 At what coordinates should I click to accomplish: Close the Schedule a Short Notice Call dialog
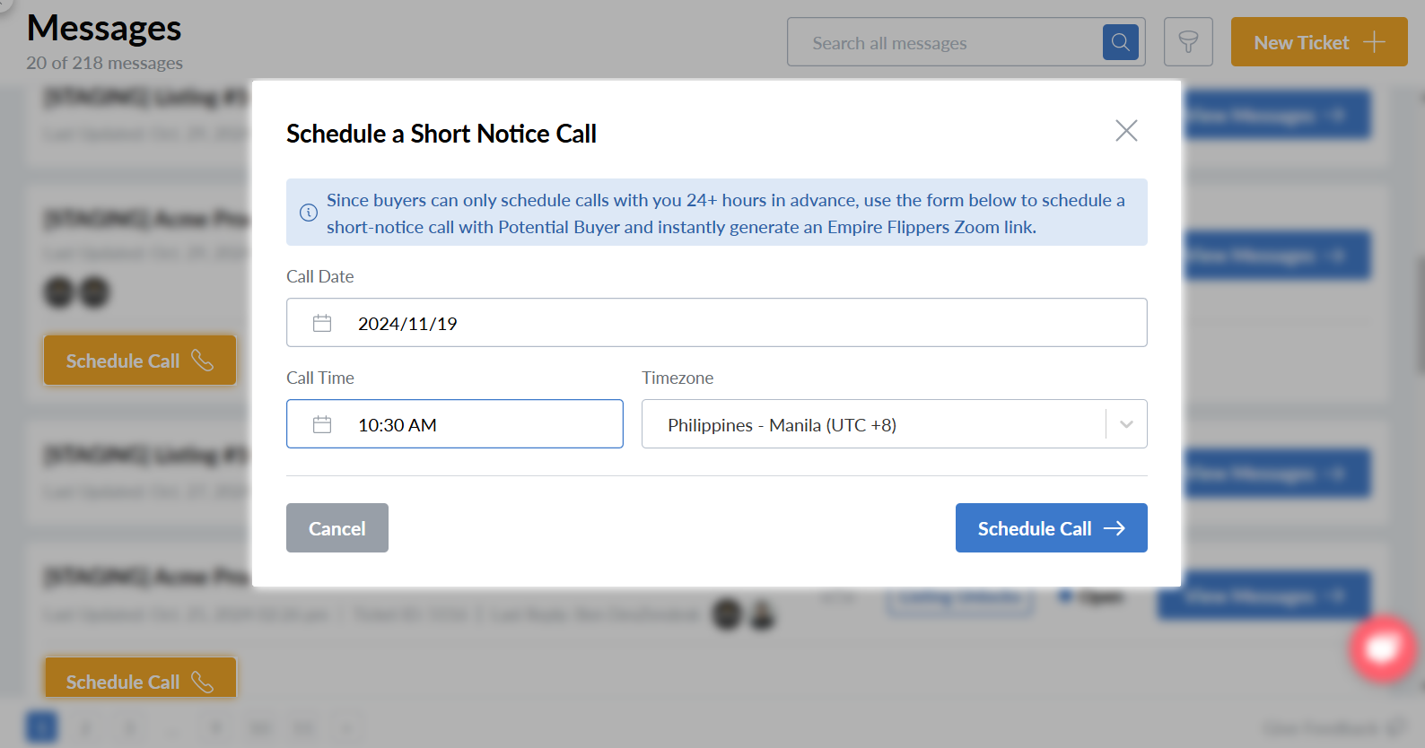click(x=1126, y=131)
